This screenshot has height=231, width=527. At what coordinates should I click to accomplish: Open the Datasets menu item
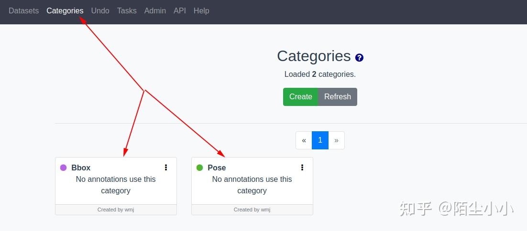click(23, 10)
